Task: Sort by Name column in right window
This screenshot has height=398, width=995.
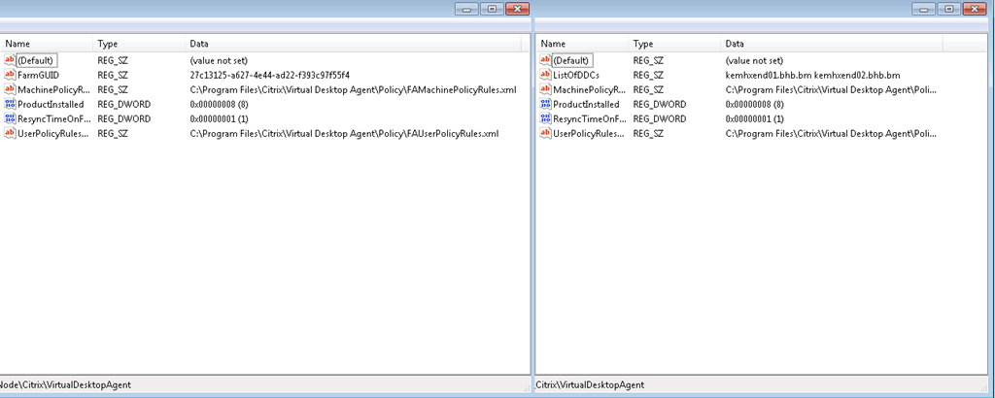Action: tap(582, 44)
